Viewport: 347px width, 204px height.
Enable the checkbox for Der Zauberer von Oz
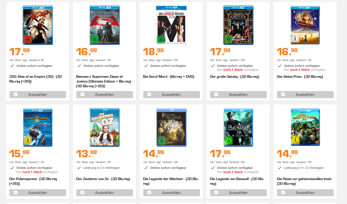click(82, 193)
